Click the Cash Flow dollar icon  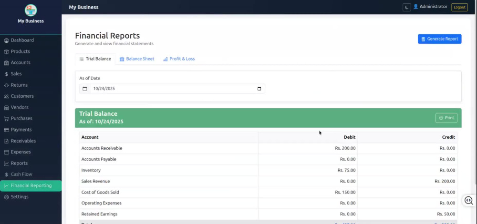tap(6, 174)
